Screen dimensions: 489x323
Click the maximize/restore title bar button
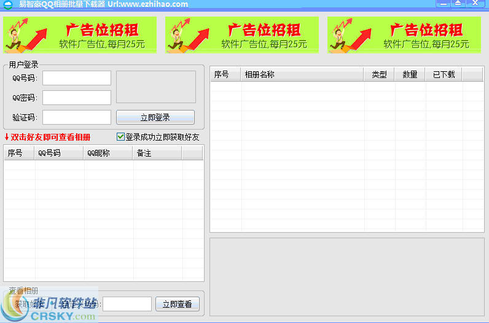pyautogui.click(x=458, y=4)
